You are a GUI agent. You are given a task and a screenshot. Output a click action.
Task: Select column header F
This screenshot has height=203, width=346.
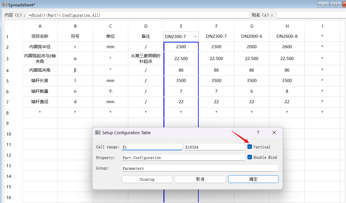click(216, 26)
